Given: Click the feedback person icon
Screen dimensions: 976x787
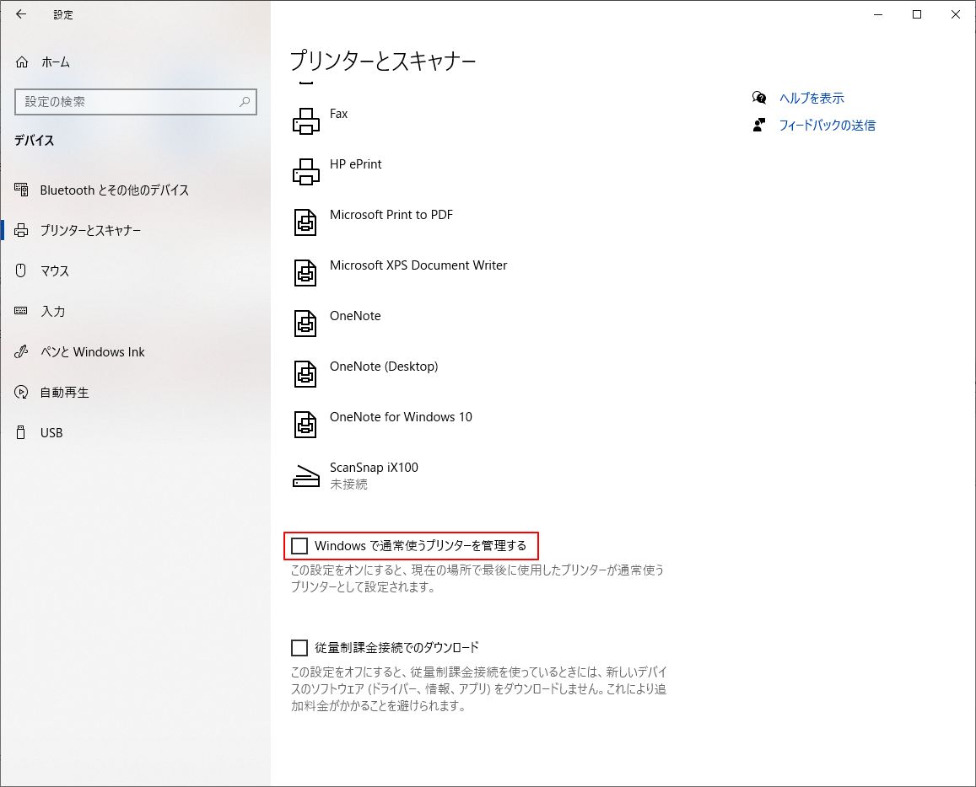Looking at the screenshot, I should coord(758,125).
